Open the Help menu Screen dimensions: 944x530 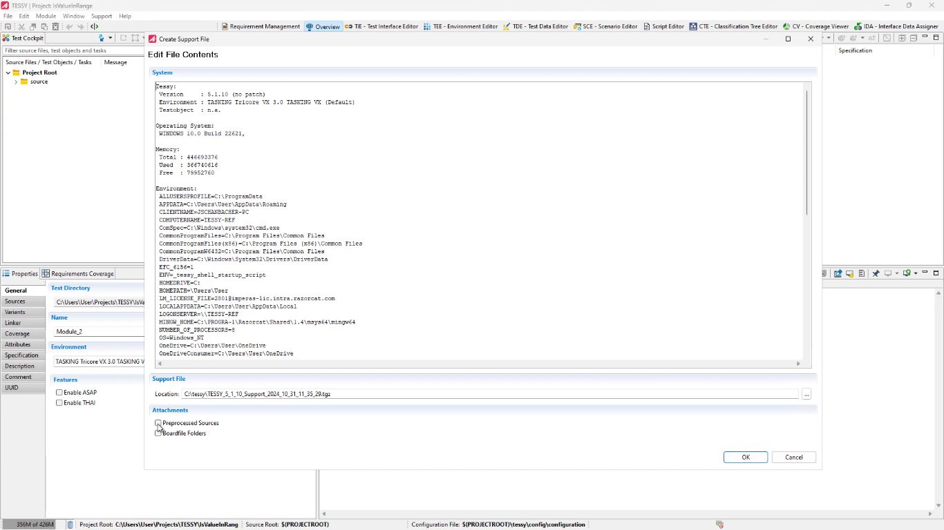point(125,16)
